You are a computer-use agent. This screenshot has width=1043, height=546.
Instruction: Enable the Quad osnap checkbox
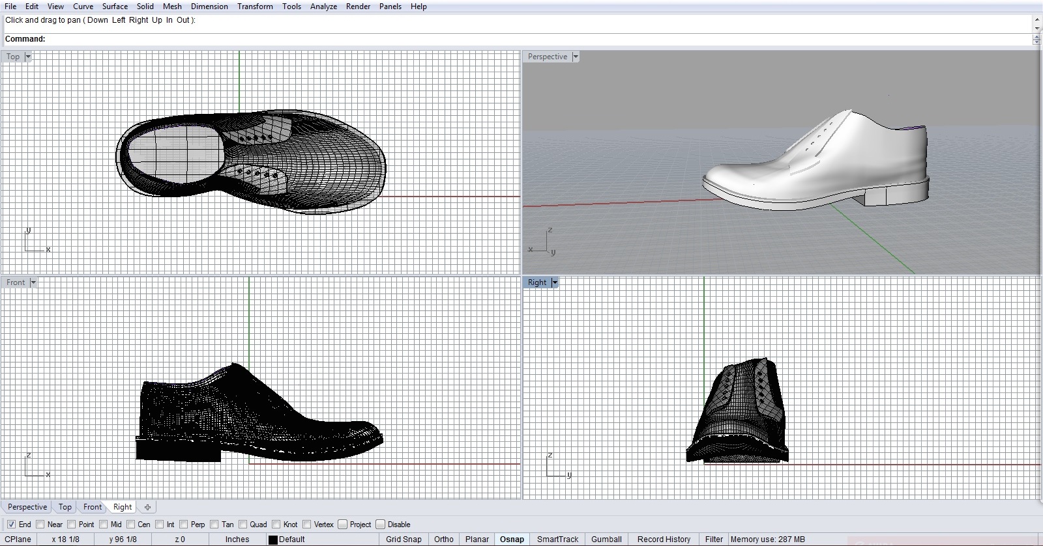point(243,525)
